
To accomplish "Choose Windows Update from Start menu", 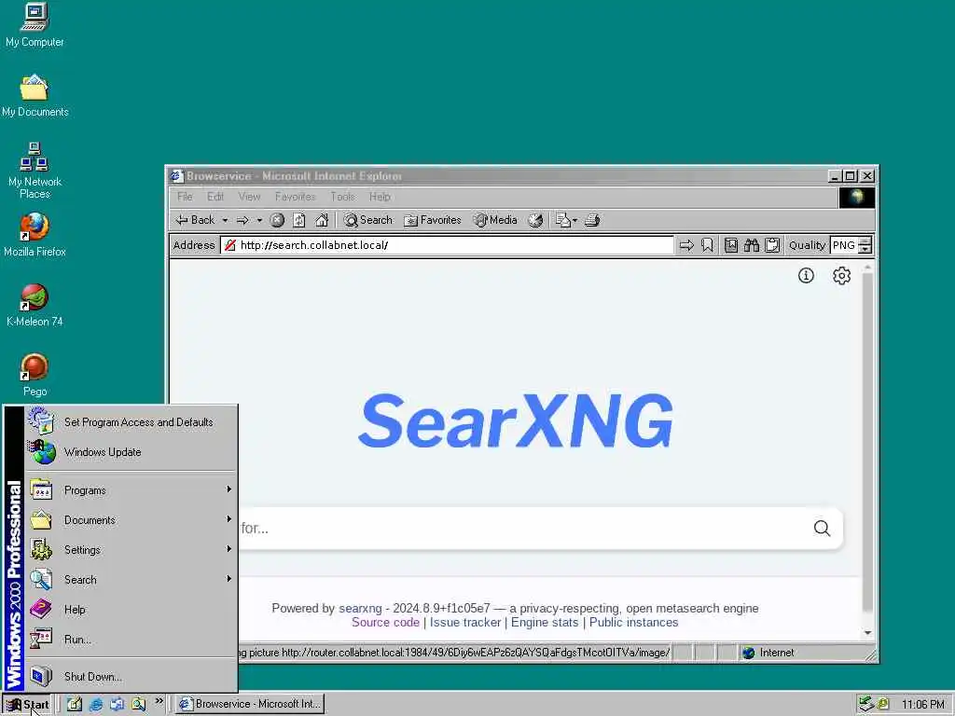I will click(x=131, y=452).
